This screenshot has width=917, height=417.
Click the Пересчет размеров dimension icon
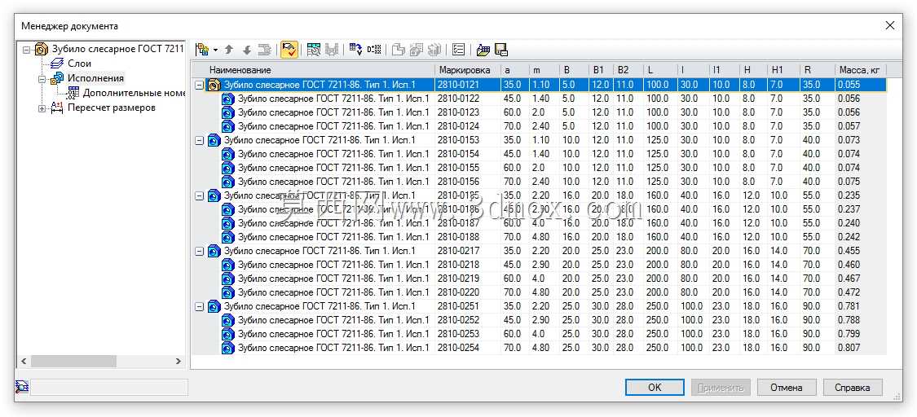tap(57, 108)
